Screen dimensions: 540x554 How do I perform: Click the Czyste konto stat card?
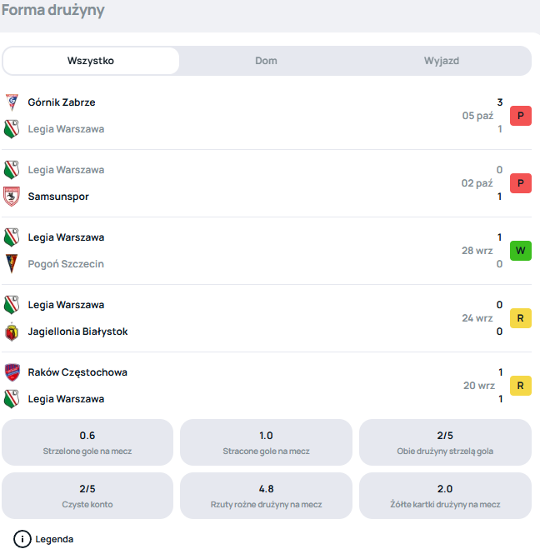tap(87, 496)
